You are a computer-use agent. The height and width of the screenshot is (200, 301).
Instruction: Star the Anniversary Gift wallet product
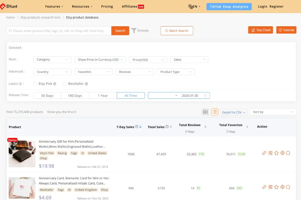[x=276, y=153]
